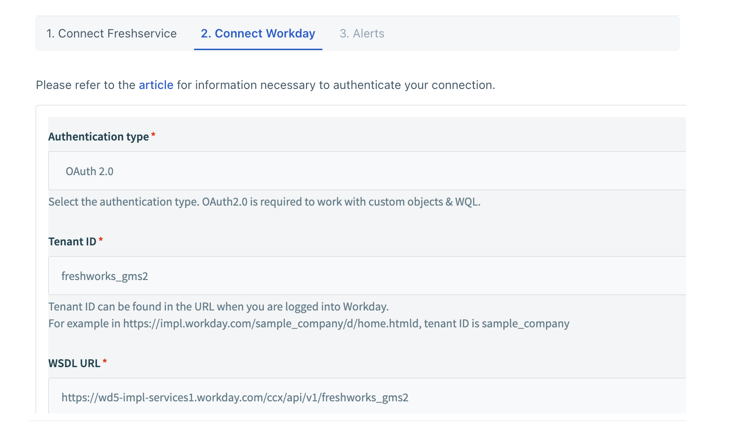The height and width of the screenshot is (428, 747).
Task: Click the WSDL URL input field
Action: 367,396
